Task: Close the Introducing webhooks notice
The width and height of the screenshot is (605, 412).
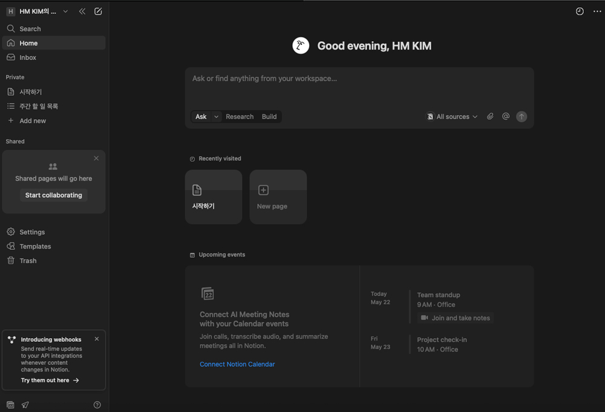Action: coord(97,339)
